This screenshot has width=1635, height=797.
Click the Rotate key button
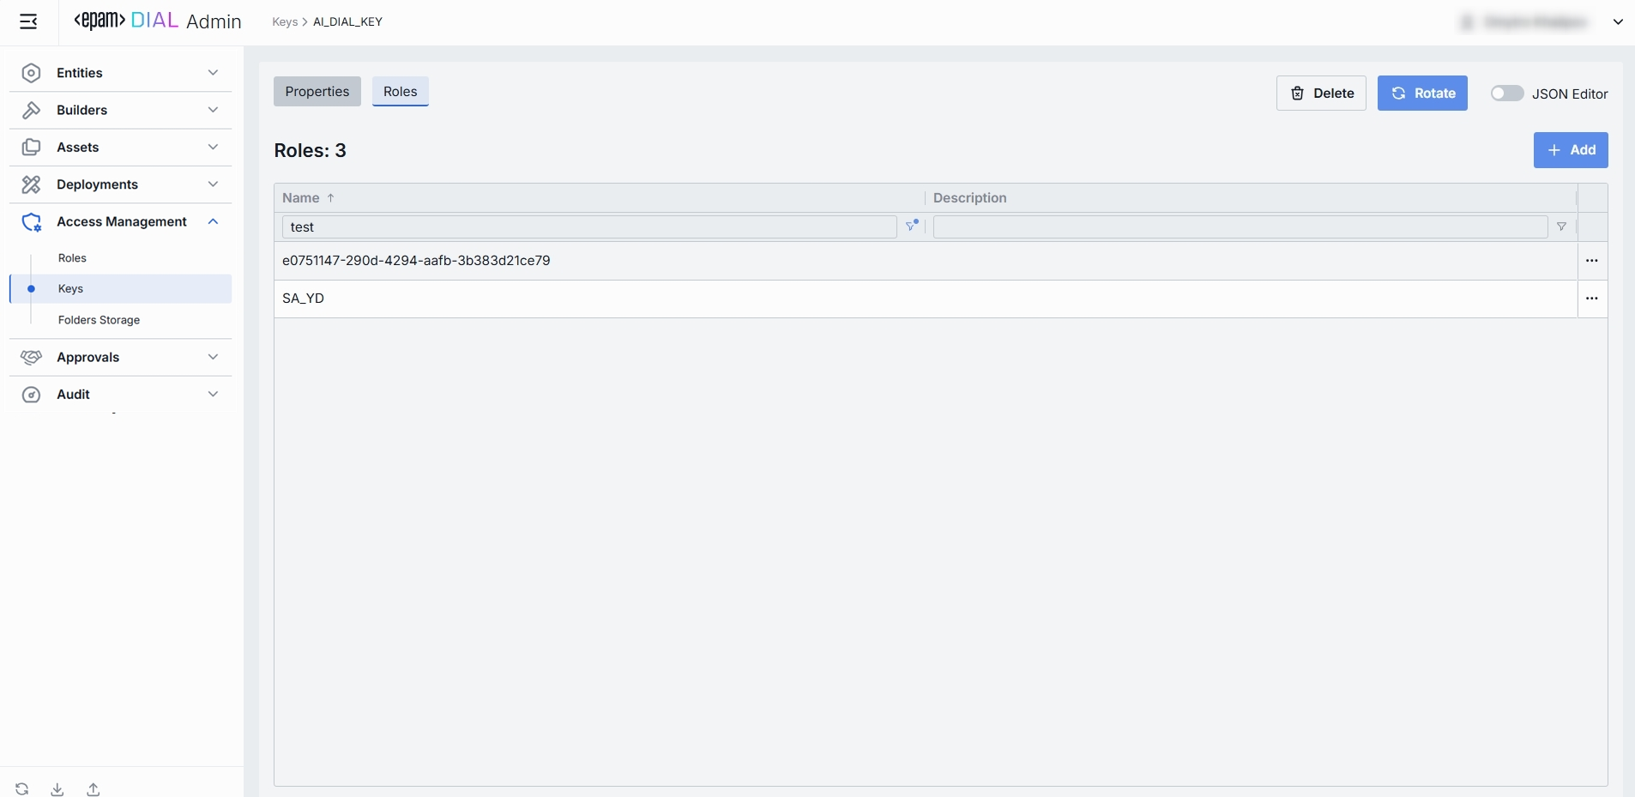click(x=1421, y=94)
